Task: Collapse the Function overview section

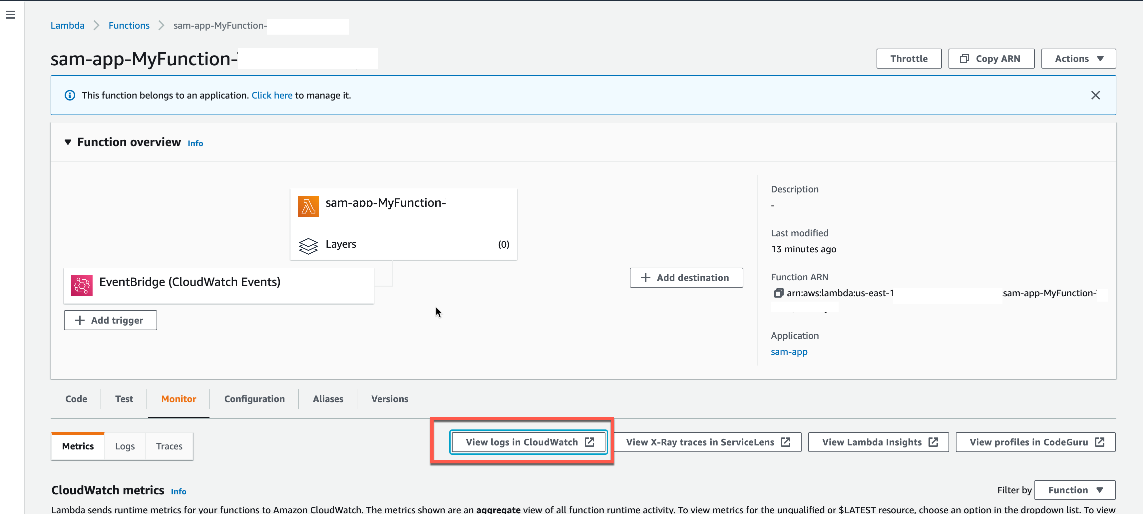Action: [x=68, y=142]
